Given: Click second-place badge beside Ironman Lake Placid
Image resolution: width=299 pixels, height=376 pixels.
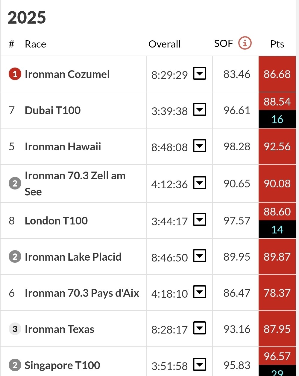Looking at the screenshot, I should coord(15,257).
